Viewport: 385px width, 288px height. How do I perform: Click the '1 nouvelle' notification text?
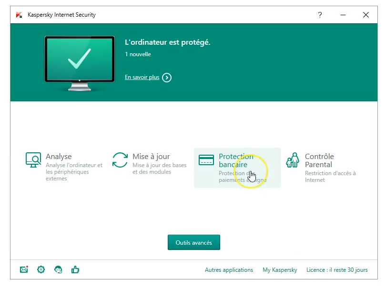click(138, 54)
